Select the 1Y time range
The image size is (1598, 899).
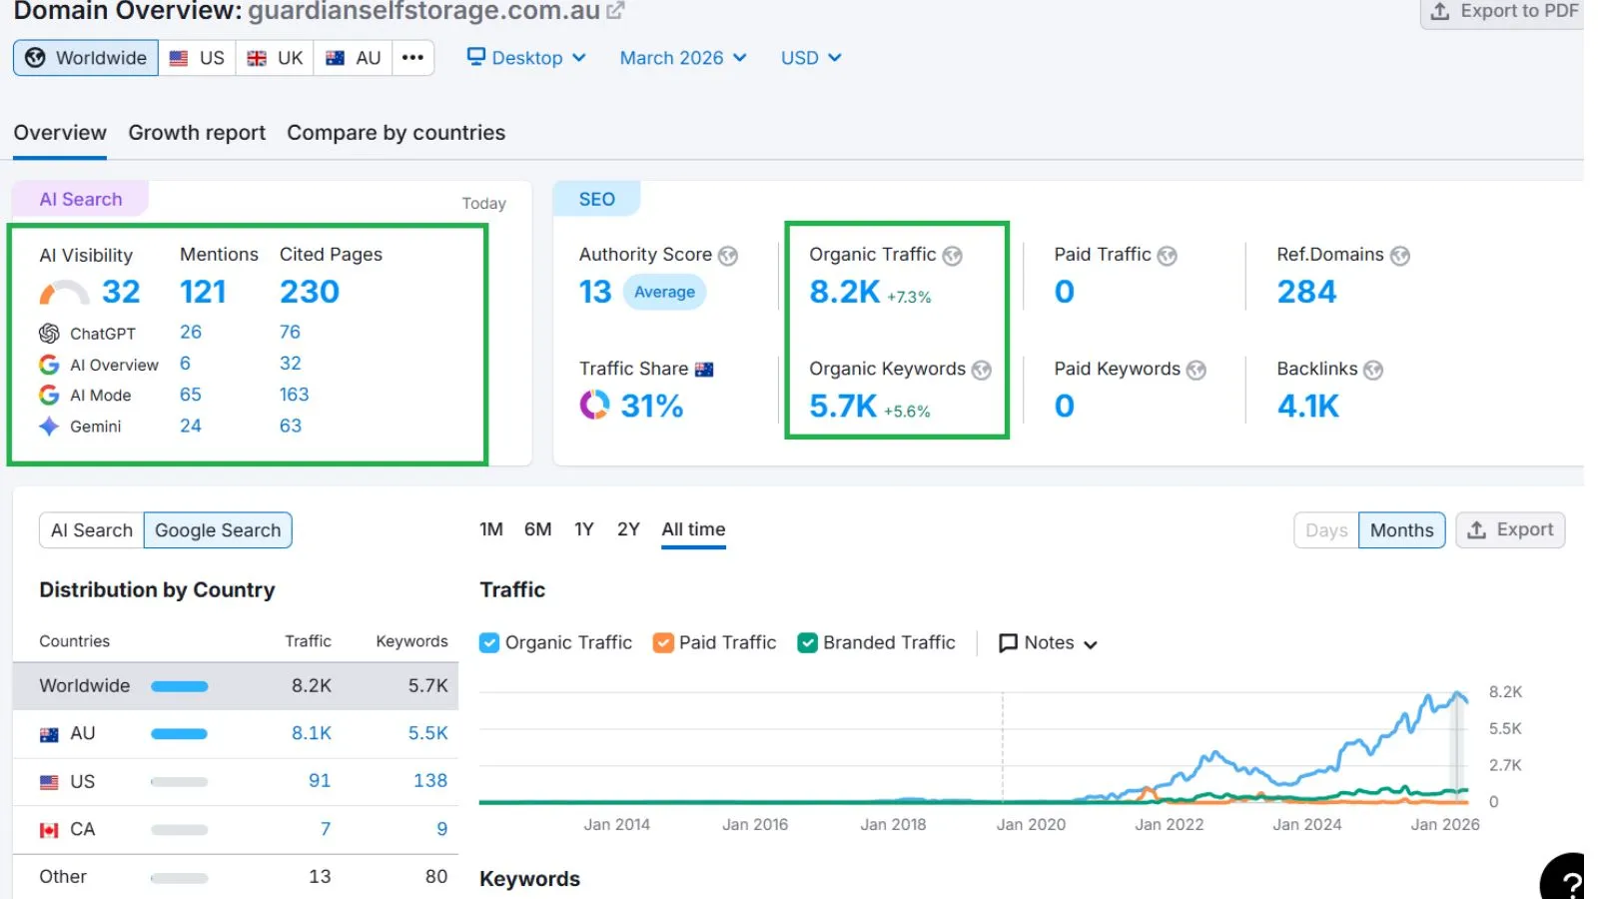584,529
